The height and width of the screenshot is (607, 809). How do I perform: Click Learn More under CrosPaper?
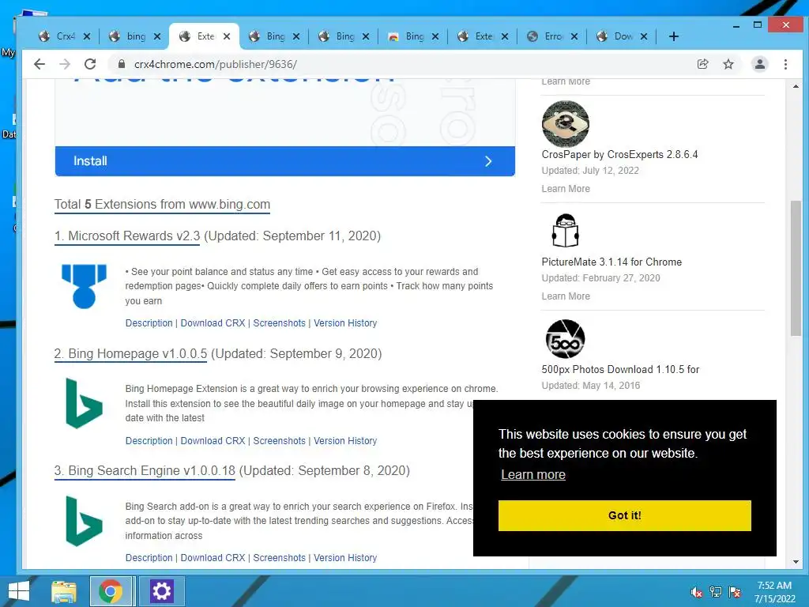point(566,189)
